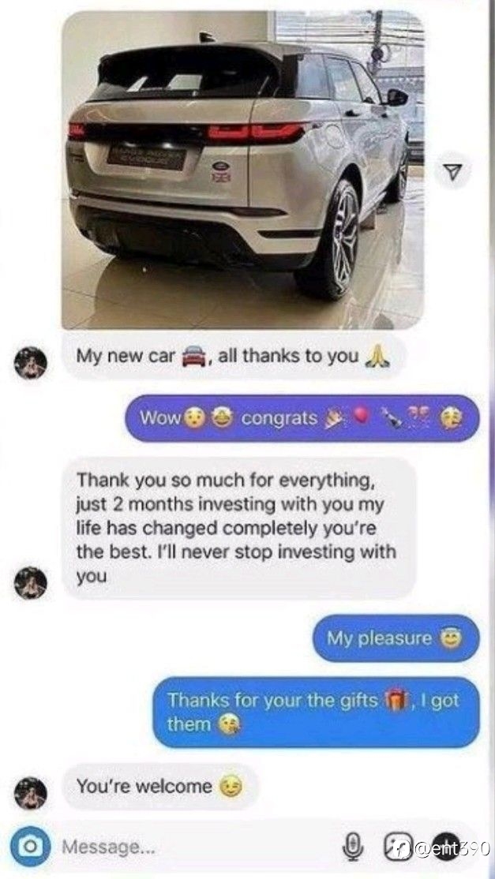The width and height of the screenshot is (495, 879).
Task: Select "Thanks for your the gifts" message bubble
Action: [x=316, y=712]
